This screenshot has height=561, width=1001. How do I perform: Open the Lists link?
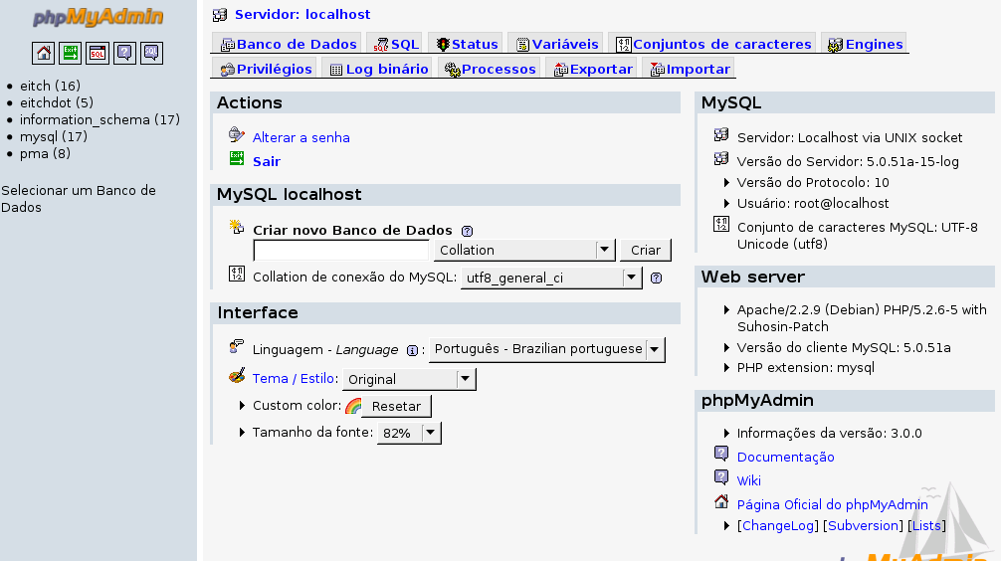tap(926, 526)
